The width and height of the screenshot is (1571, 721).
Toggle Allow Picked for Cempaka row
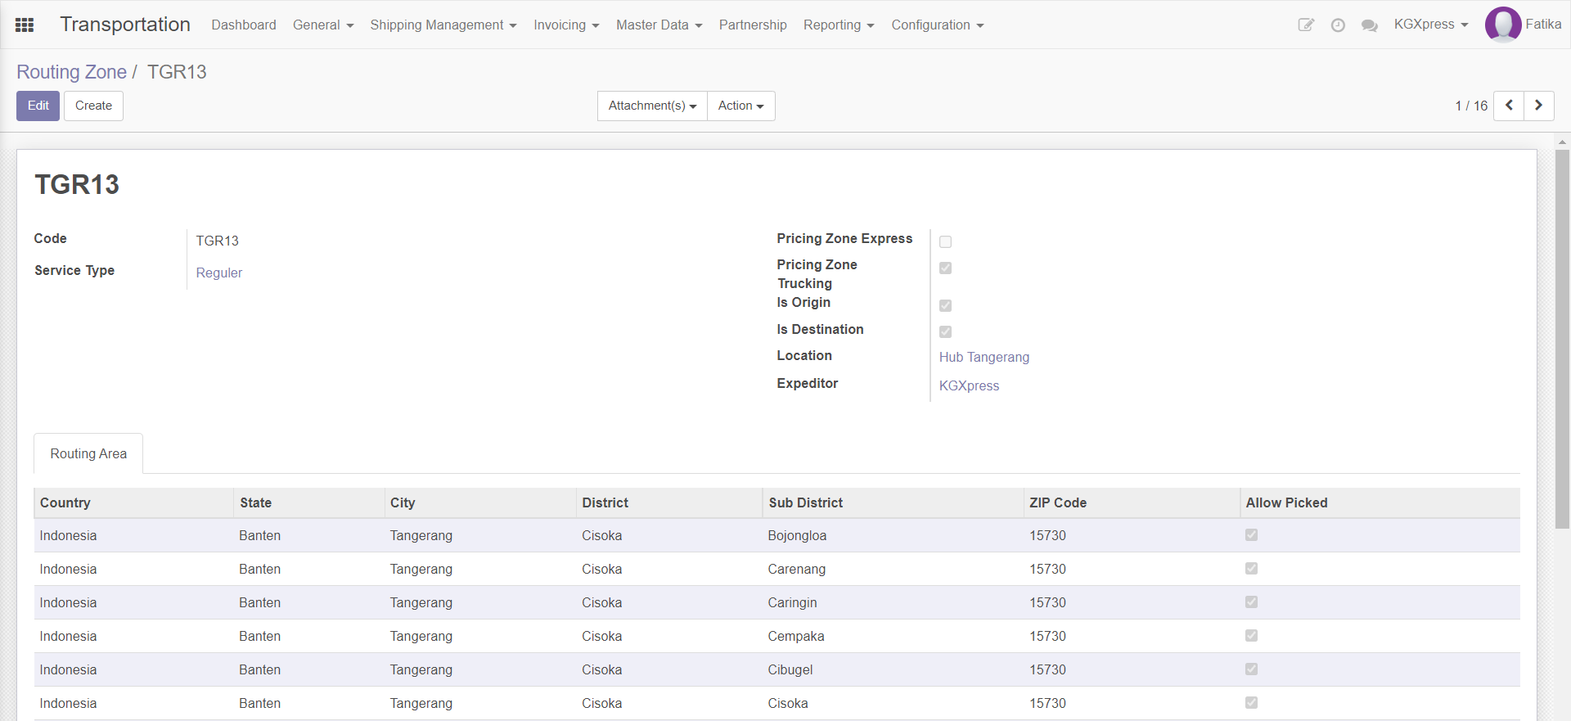point(1251,635)
